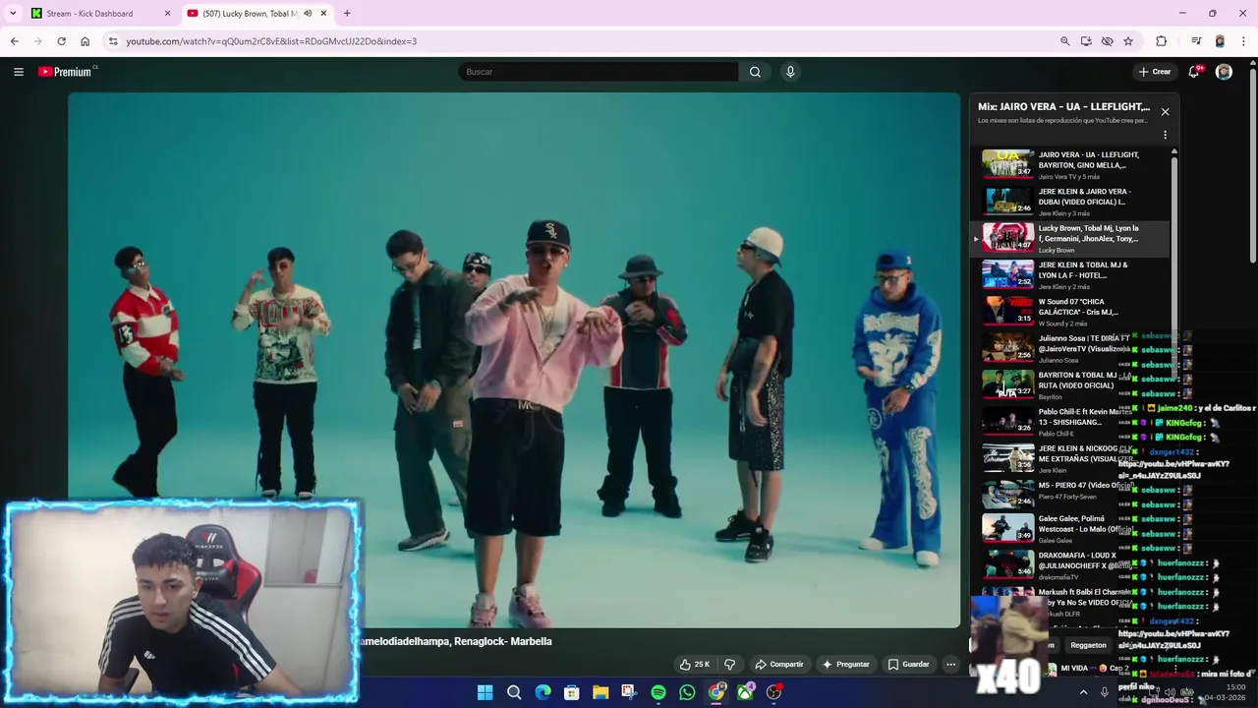Viewport: 1258px width, 708px height.
Task: Open a new browser tab
Action: point(347,14)
